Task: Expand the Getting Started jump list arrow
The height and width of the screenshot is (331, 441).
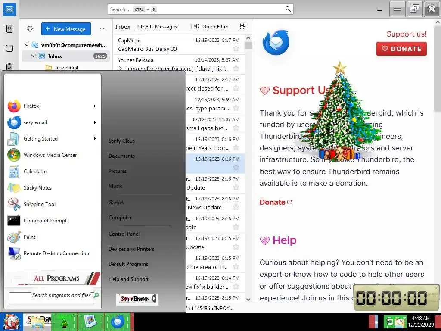Action: point(95,138)
